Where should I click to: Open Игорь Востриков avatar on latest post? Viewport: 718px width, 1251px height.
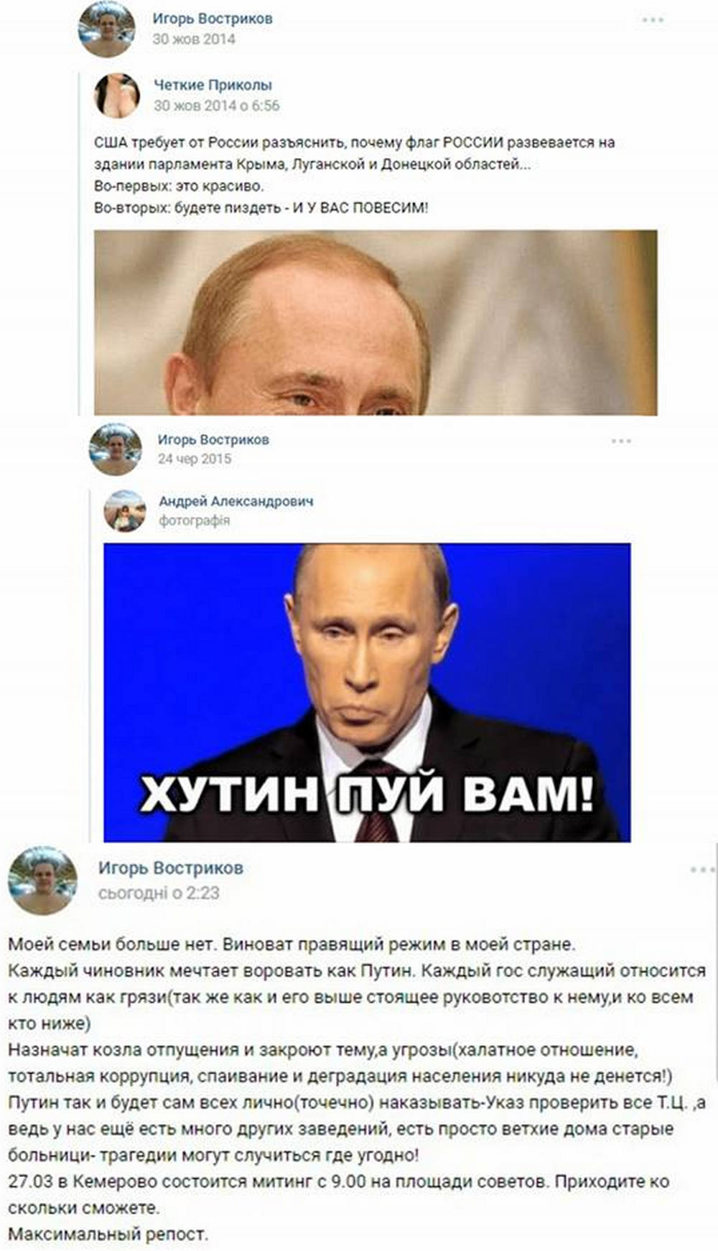pyautogui.click(x=42, y=881)
